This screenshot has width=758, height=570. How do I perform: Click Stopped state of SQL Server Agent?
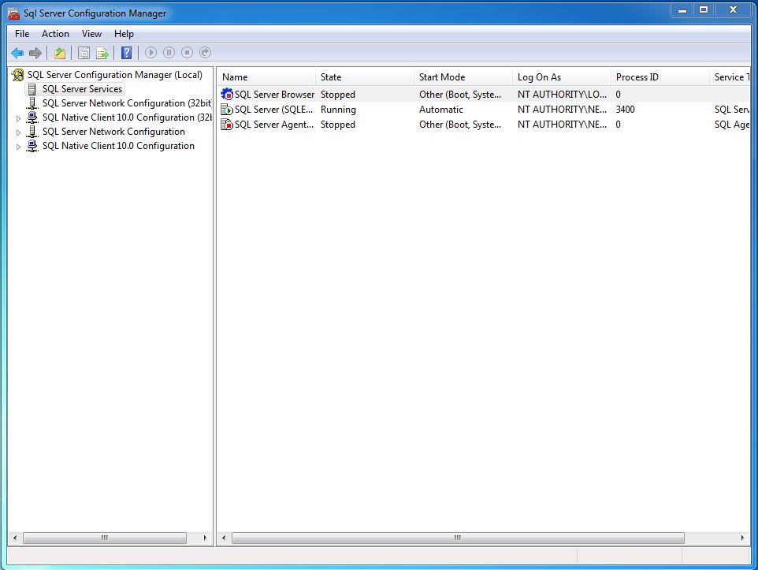click(338, 125)
